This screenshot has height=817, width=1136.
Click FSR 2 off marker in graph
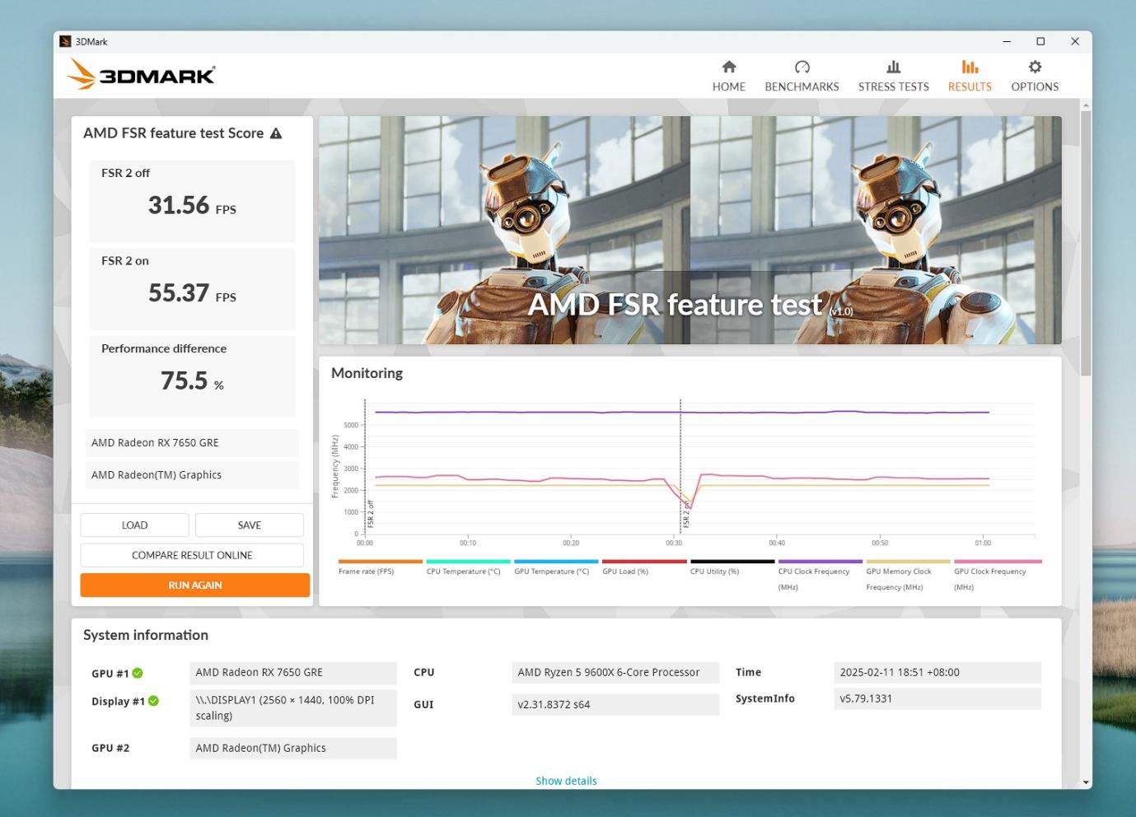pyautogui.click(x=371, y=514)
